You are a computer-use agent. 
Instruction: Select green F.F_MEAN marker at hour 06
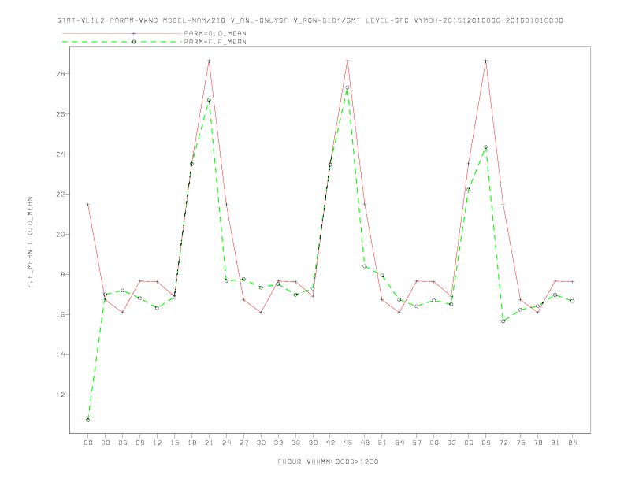click(x=123, y=291)
